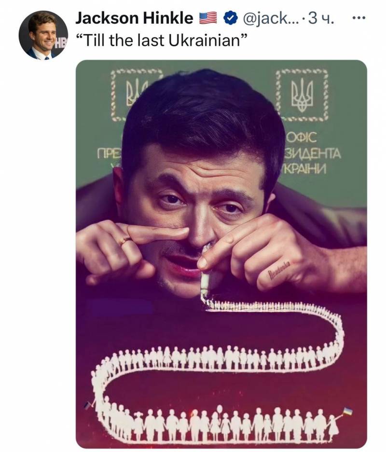
Task: Click the white balloon in the bottom row
Action: 220,410
